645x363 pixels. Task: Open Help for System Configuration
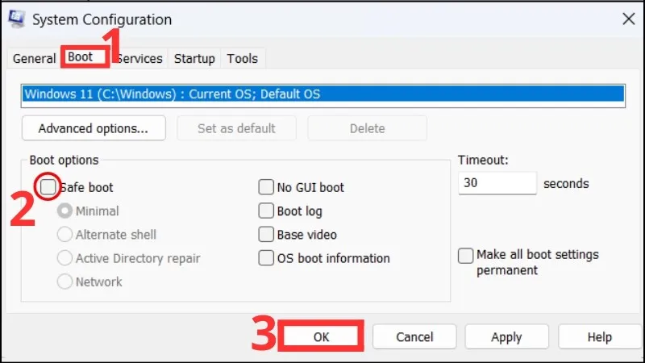point(599,337)
